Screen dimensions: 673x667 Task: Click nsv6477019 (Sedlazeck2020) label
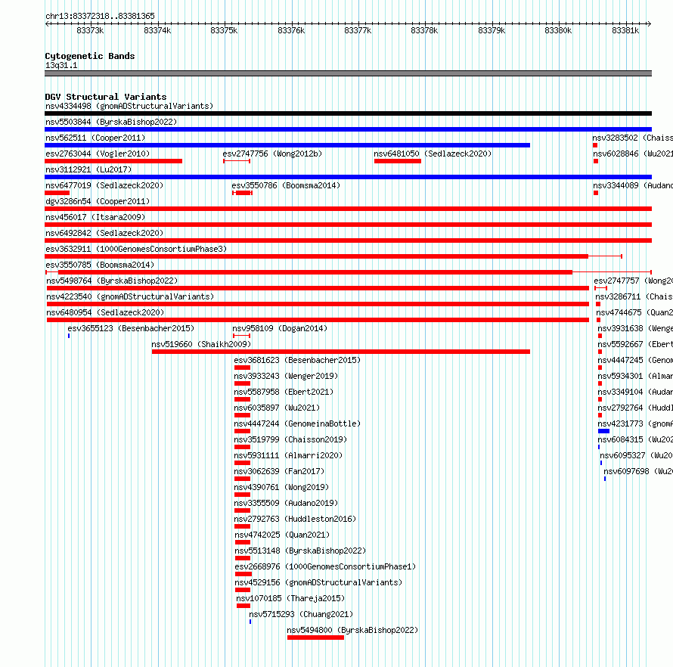pyautogui.click(x=104, y=185)
